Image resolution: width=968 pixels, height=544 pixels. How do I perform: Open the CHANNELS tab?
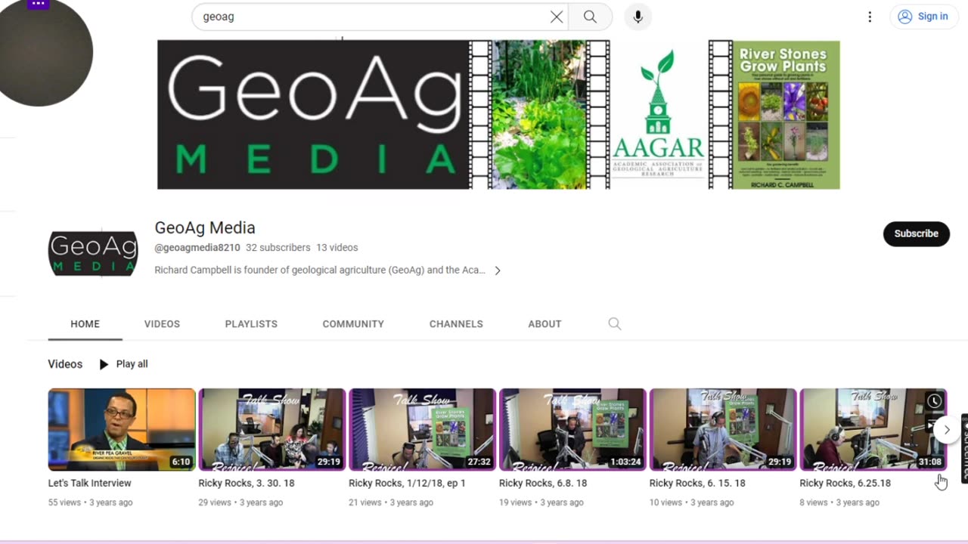click(x=456, y=323)
